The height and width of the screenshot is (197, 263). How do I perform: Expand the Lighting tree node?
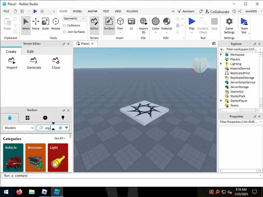click(221, 64)
